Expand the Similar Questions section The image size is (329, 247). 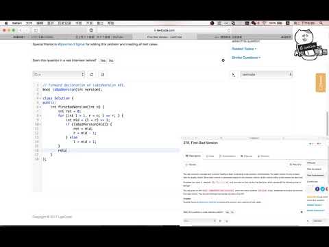tap(246, 58)
